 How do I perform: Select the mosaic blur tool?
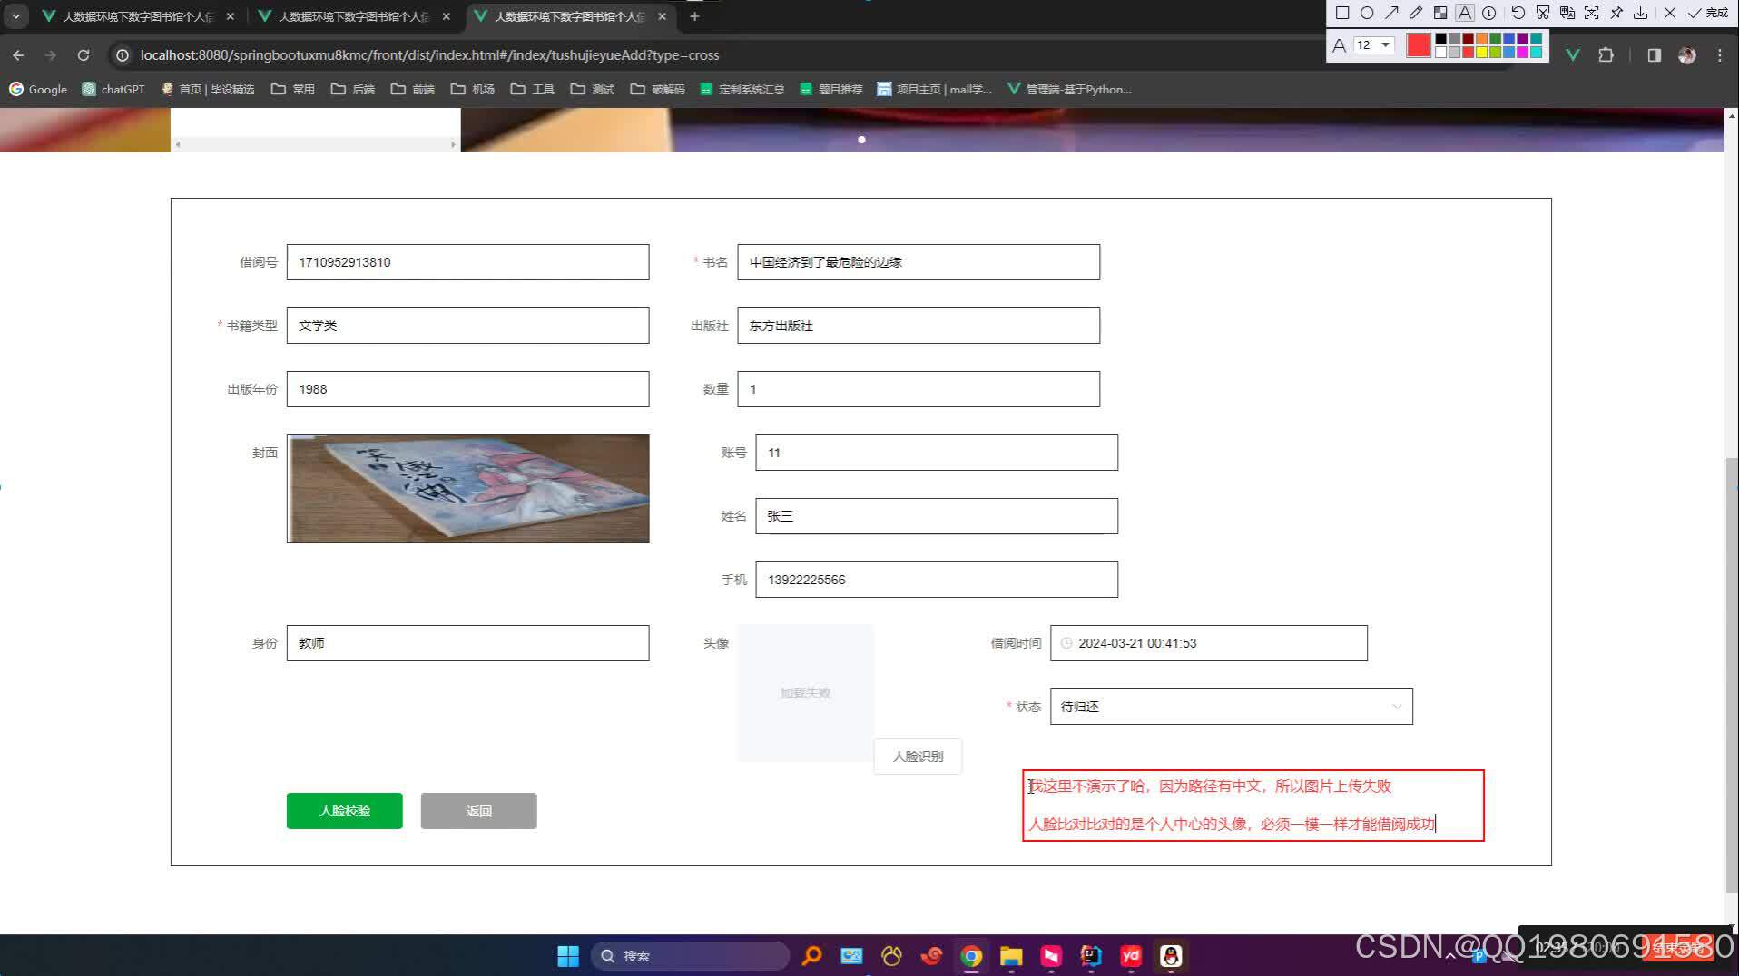click(1440, 13)
